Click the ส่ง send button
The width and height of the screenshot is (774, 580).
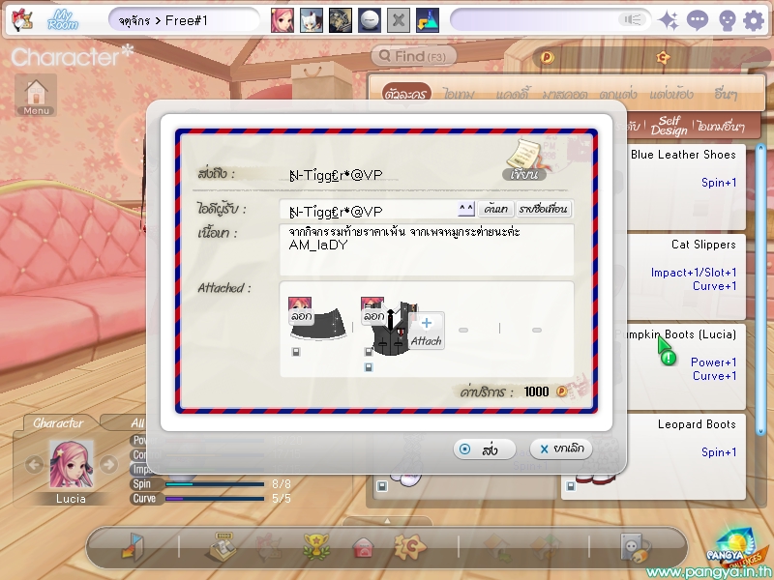pos(485,449)
